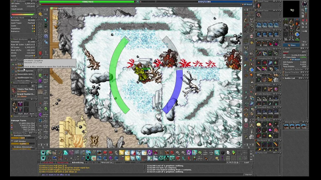The height and width of the screenshot is (180, 321).
Task: Expand the Quest Tracker panel
Action: [306, 72]
